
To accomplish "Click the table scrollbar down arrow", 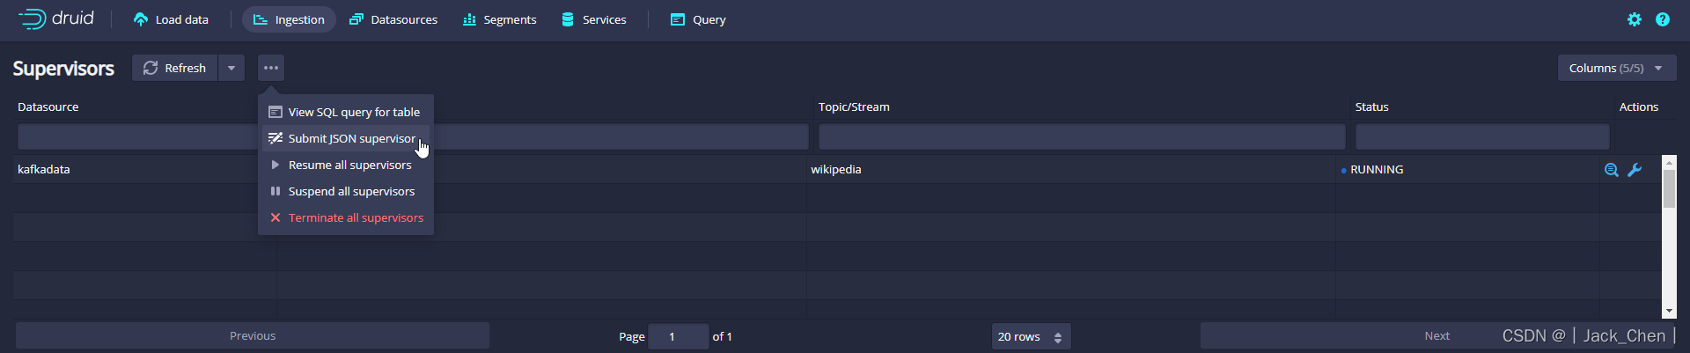I will [x=1669, y=311].
